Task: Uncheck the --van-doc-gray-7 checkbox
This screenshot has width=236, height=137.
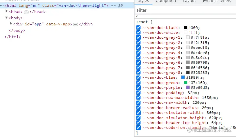Action: (138, 68)
